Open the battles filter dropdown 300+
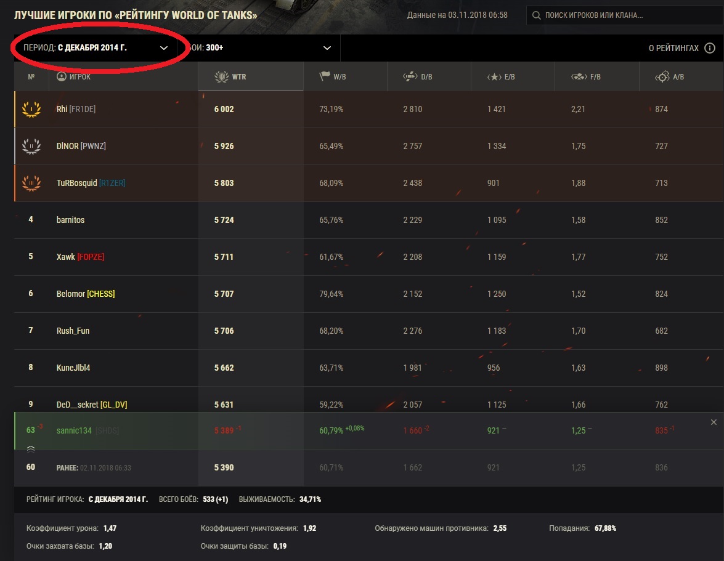 coord(259,48)
